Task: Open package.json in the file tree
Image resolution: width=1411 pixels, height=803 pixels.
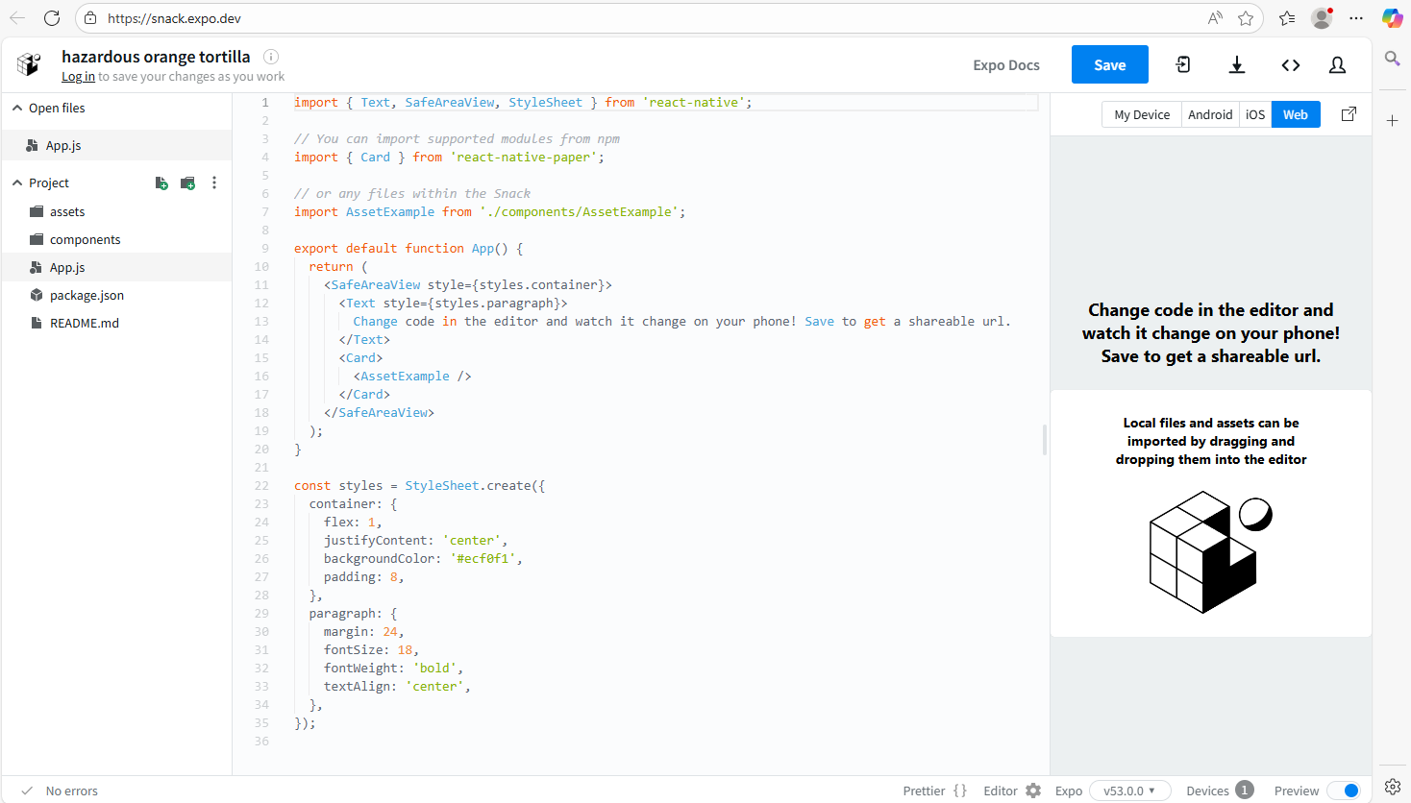Action: pyautogui.click(x=87, y=295)
